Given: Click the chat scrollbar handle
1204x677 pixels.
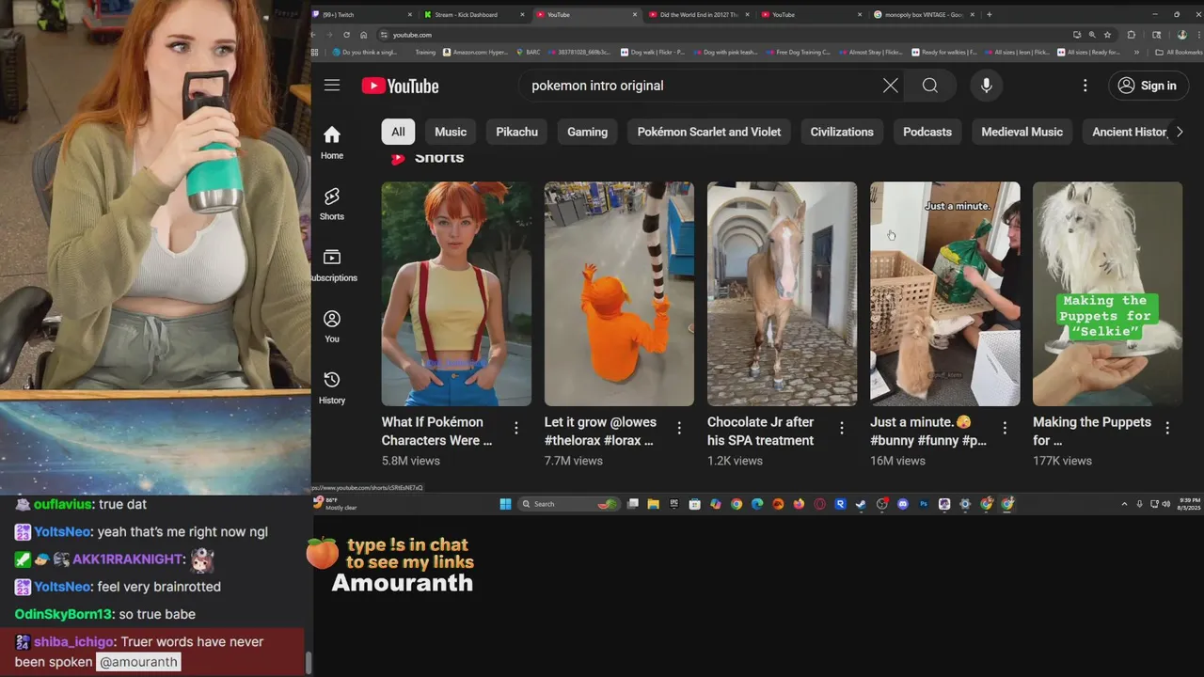Looking at the screenshot, I should (x=308, y=662).
